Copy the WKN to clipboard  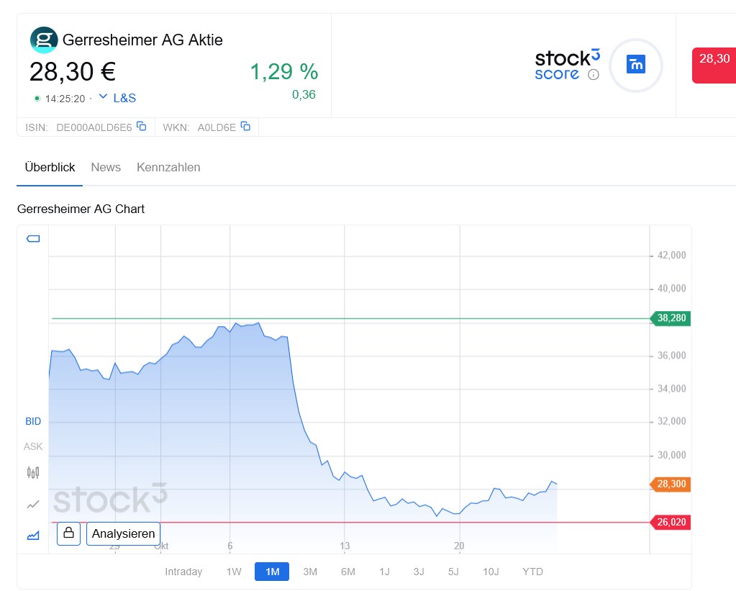coord(245,127)
